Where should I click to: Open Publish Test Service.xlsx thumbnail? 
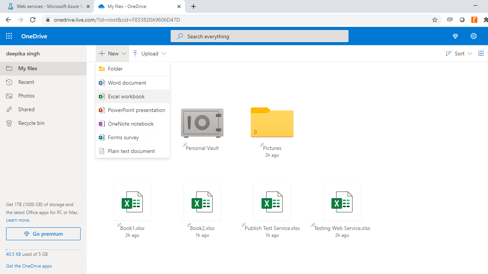(x=272, y=202)
